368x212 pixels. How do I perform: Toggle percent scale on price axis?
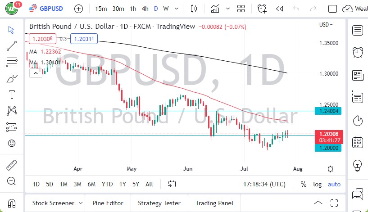coord(304,184)
